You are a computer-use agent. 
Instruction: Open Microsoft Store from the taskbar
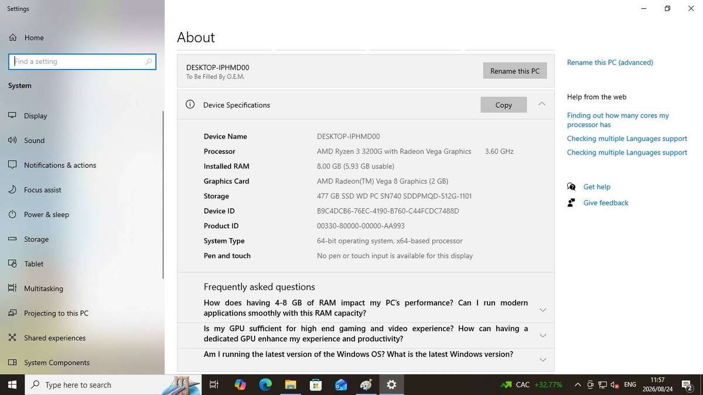(x=316, y=384)
